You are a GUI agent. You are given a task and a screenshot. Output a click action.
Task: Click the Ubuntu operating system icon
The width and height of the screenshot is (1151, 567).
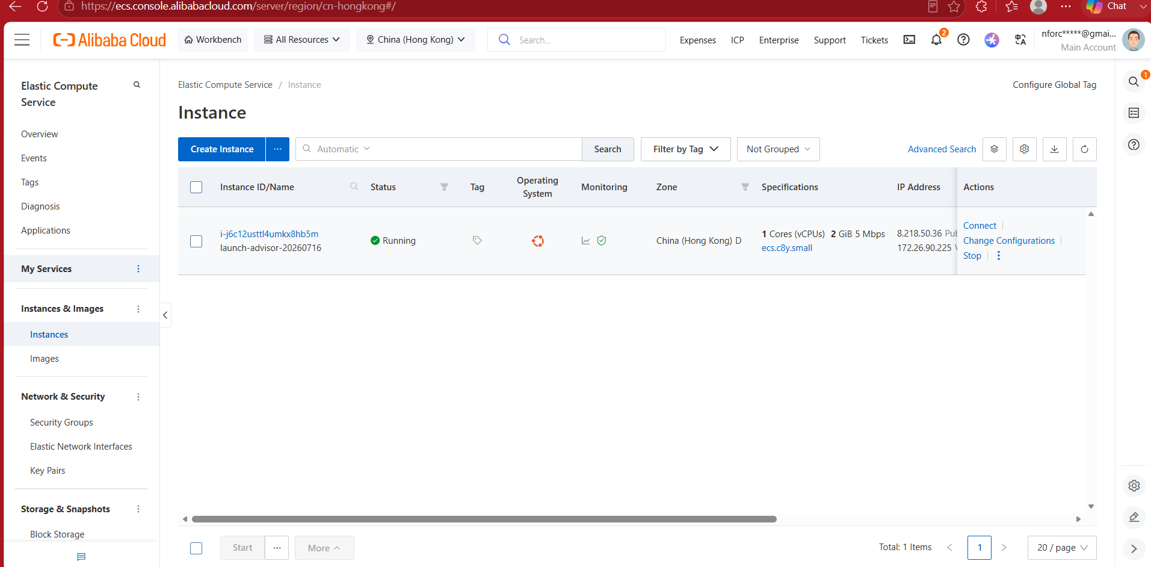tap(538, 241)
